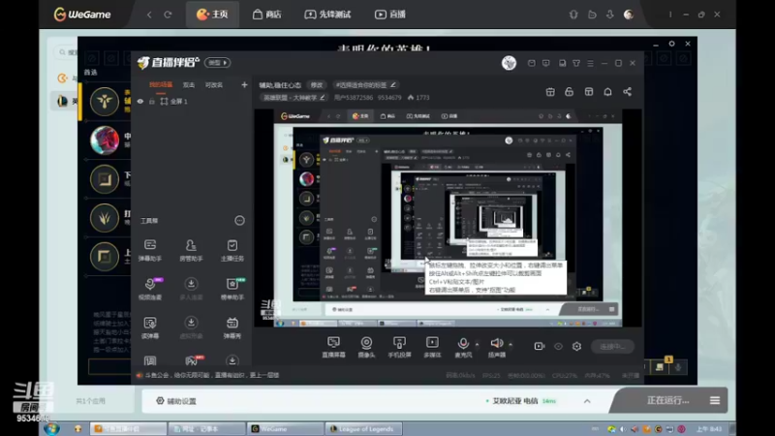Click Windows Start orb
This screenshot has width=775, height=436.
tap(52, 428)
